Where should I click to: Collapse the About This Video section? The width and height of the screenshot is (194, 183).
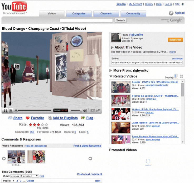(112, 47)
